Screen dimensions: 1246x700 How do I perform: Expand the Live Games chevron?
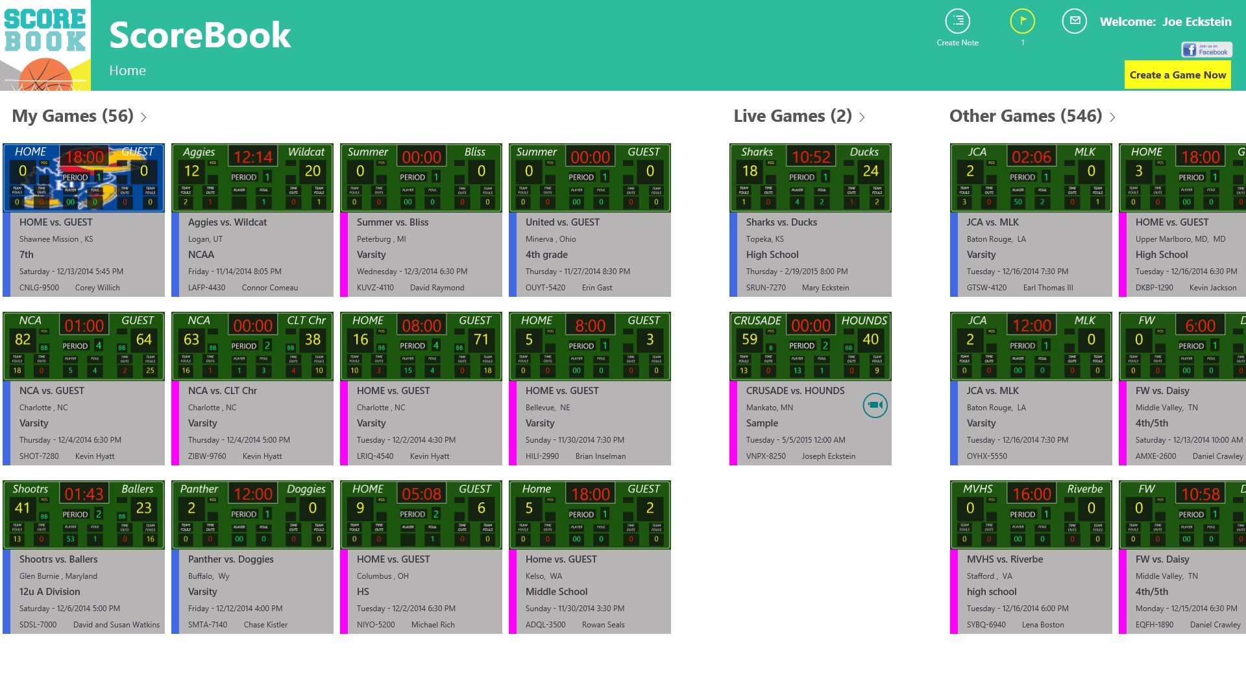[x=862, y=117]
